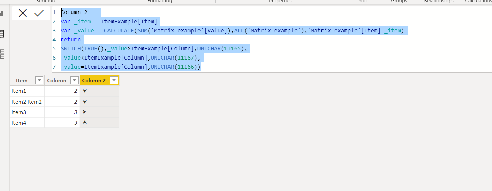492x191 pixels.
Task: Click the 'var _item' formula line
Action: coord(109,22)
